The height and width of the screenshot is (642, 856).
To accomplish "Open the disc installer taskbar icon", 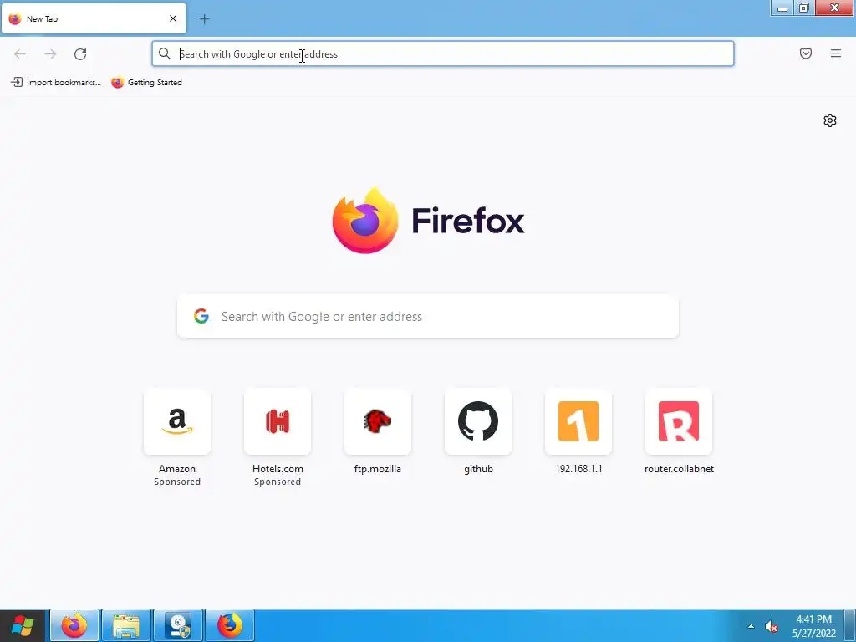I will pos(178,625).
